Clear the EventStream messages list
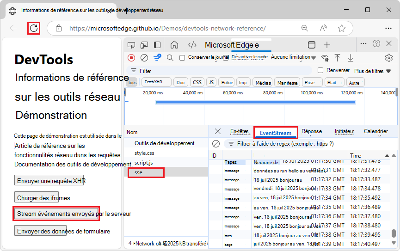 coord(216,144)
